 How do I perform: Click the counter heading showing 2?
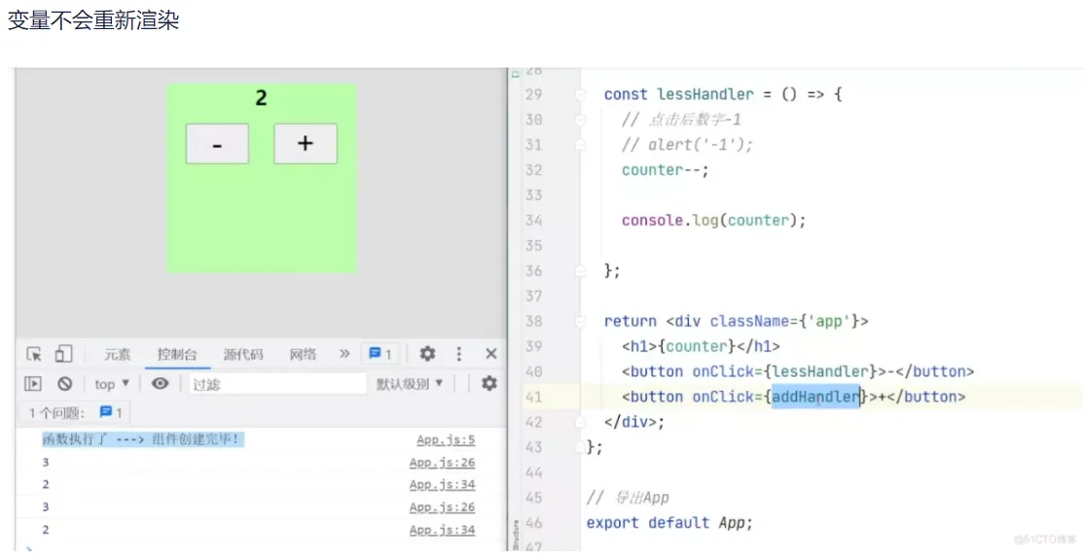[x=262, y=98]
